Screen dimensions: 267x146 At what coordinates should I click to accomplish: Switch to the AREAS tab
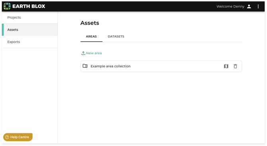point(91,37)
